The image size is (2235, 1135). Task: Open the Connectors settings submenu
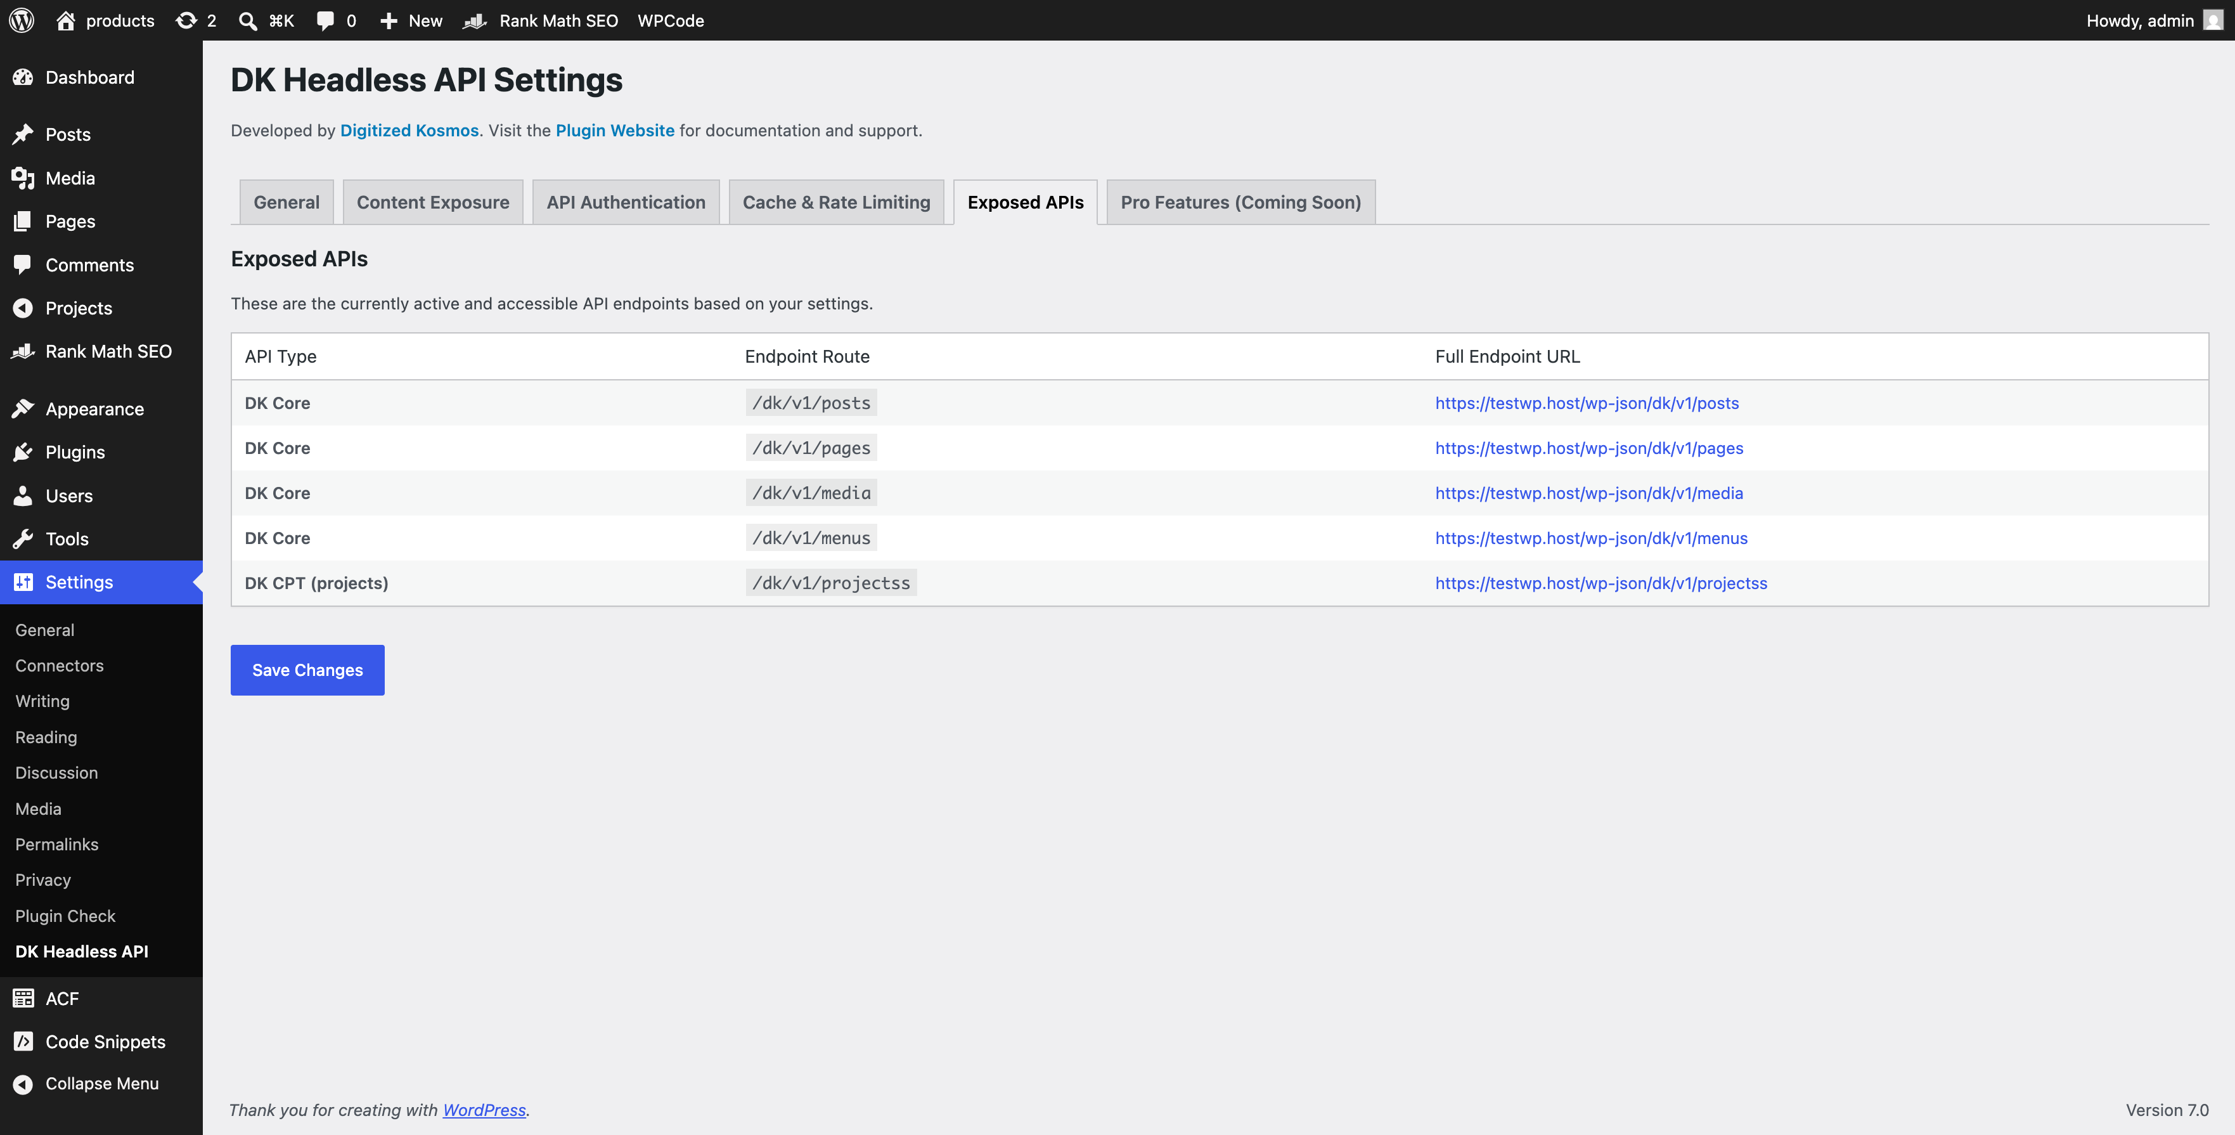pyautogui.click(x=59, y=666)
